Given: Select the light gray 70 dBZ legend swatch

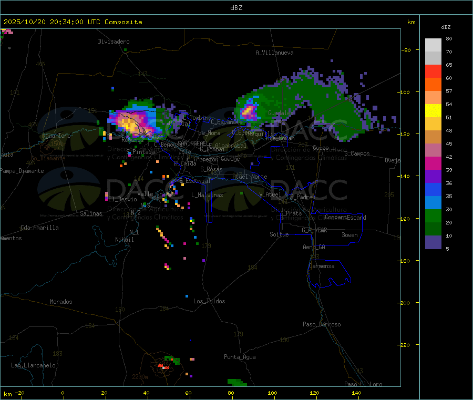Looking at the screenshot, I should (433, 45).
